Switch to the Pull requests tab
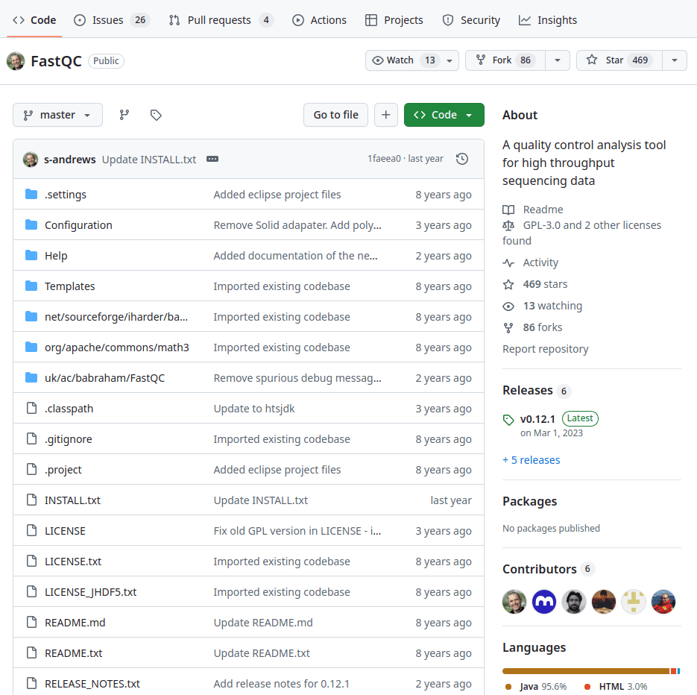Viewport: 697px width, 695px height. 221,20
